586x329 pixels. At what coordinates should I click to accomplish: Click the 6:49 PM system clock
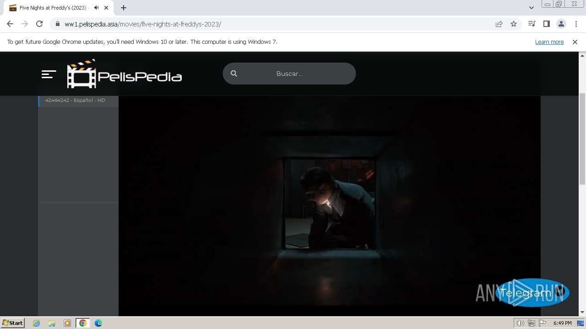[562, 323]
